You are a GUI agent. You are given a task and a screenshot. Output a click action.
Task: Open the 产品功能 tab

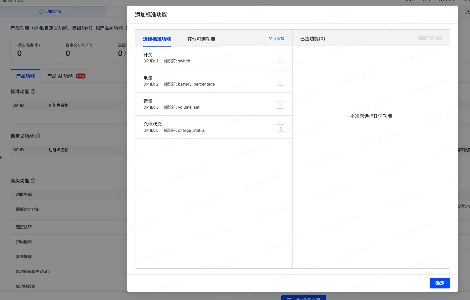tap(25, 76)
